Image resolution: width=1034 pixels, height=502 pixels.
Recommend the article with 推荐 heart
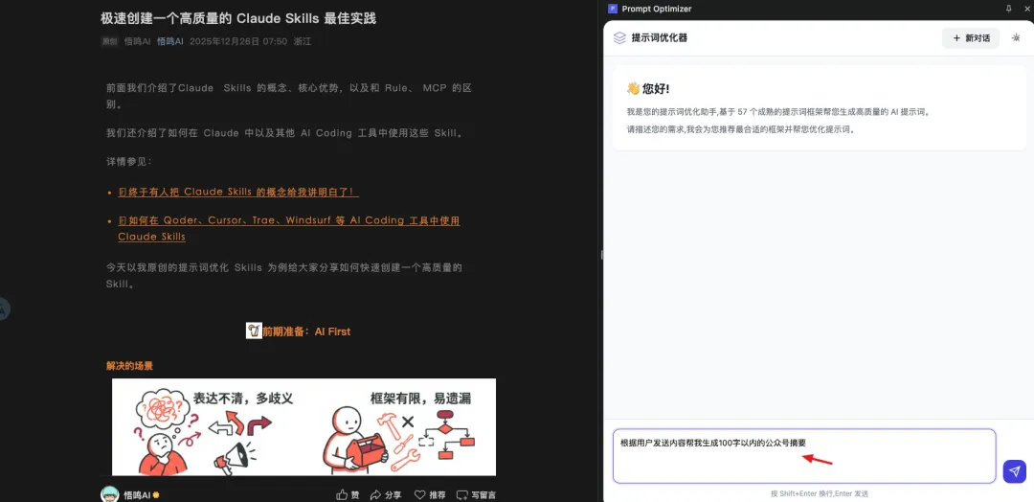point(430,494)
